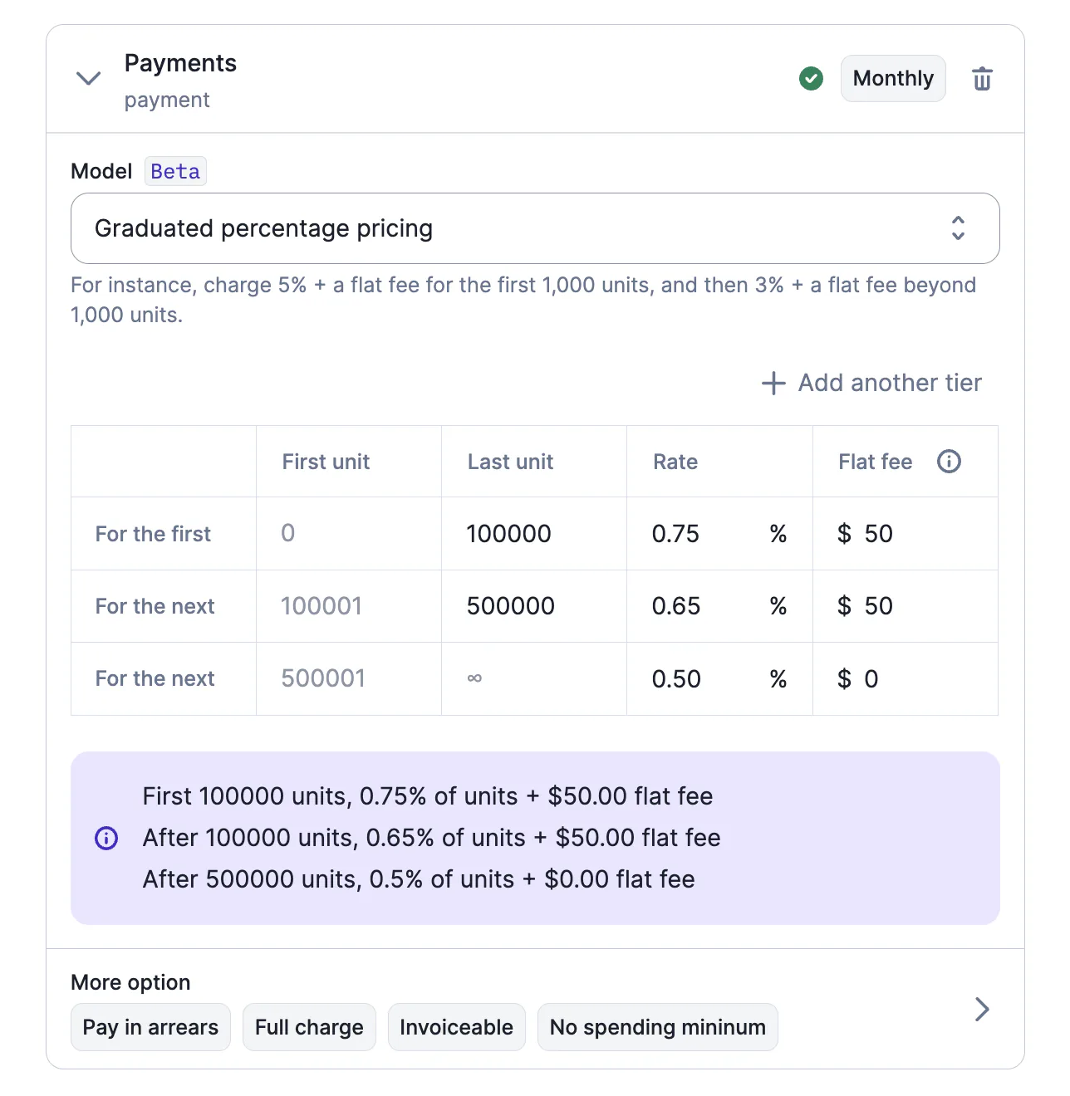1070x1096 pixels.
Task: Click the Beta label next to Model
Action: point(175,171)
